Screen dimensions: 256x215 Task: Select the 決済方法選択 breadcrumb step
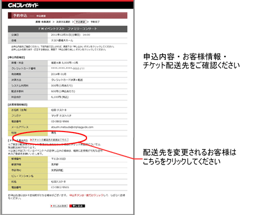[63, 22]
